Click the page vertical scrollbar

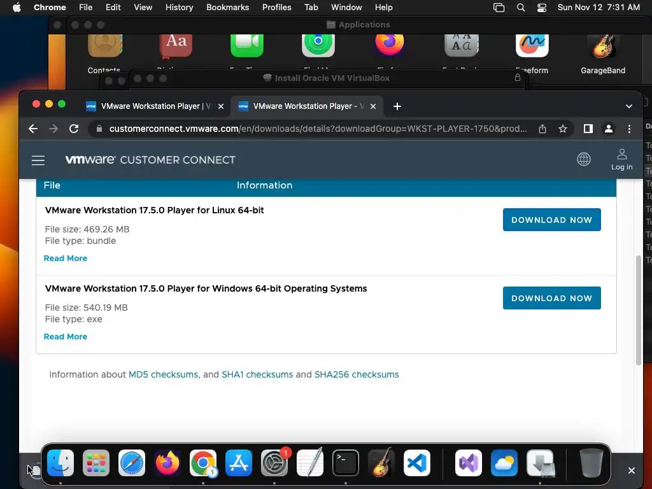click(x=639, y=310)
